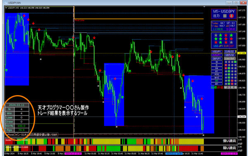Click the bottom-row green star above JPY label

click(x=221, y=42)
